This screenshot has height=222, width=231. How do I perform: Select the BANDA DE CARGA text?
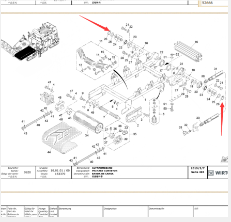coord(103,173)
